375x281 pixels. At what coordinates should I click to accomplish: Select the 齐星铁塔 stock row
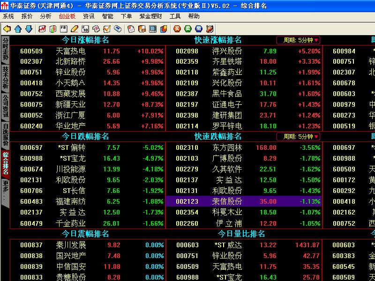click(244, 61)
